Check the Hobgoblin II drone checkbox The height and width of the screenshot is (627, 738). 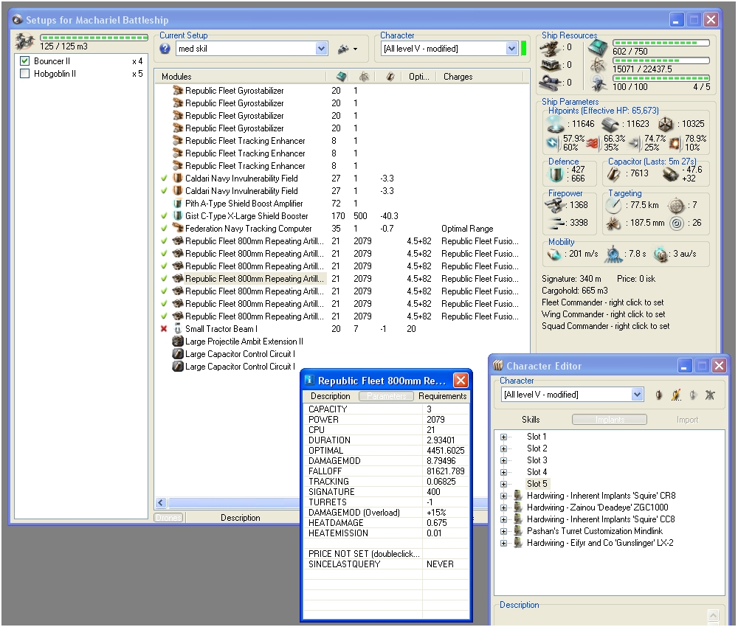click(x=25, y=74)
